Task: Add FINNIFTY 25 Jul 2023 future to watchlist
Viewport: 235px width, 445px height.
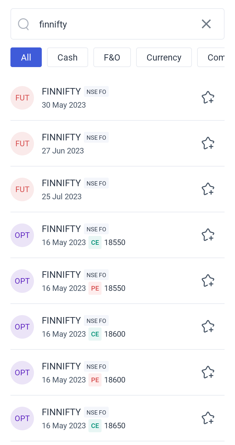Action: [208, 189]
